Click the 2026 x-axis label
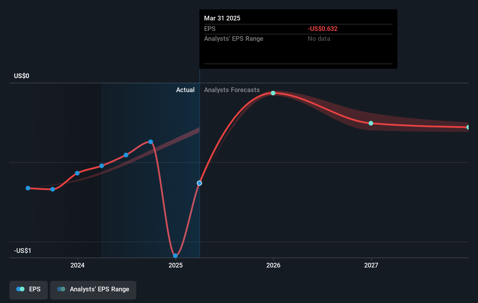The width and height of the screenshot is (478, 303). (x=273, y=265)
